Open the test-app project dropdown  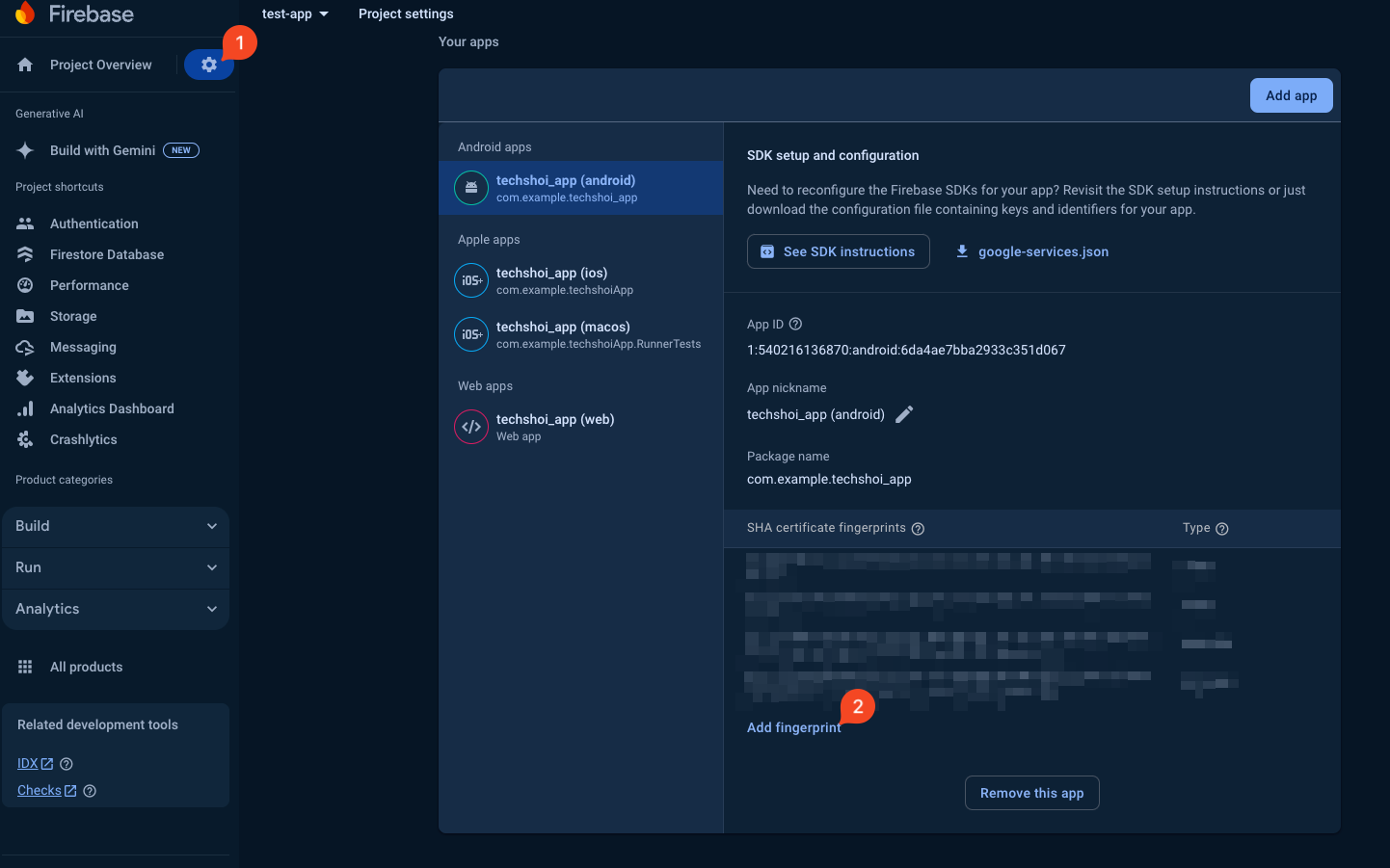(x=295, y=13)
